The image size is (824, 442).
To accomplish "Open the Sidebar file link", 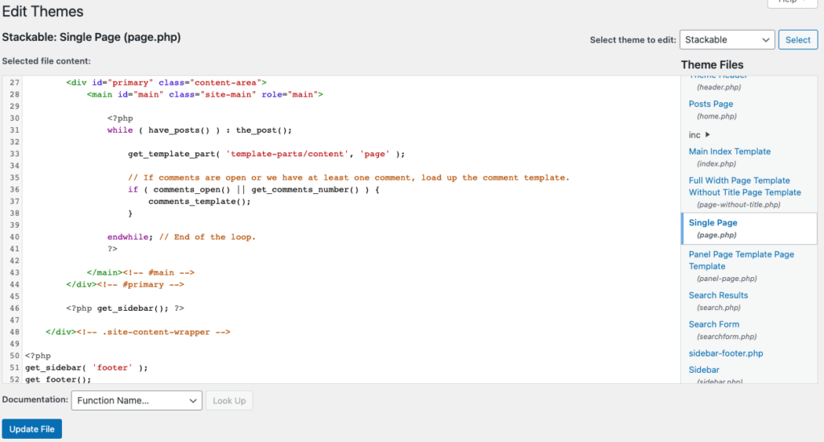I will click(703, 370).
